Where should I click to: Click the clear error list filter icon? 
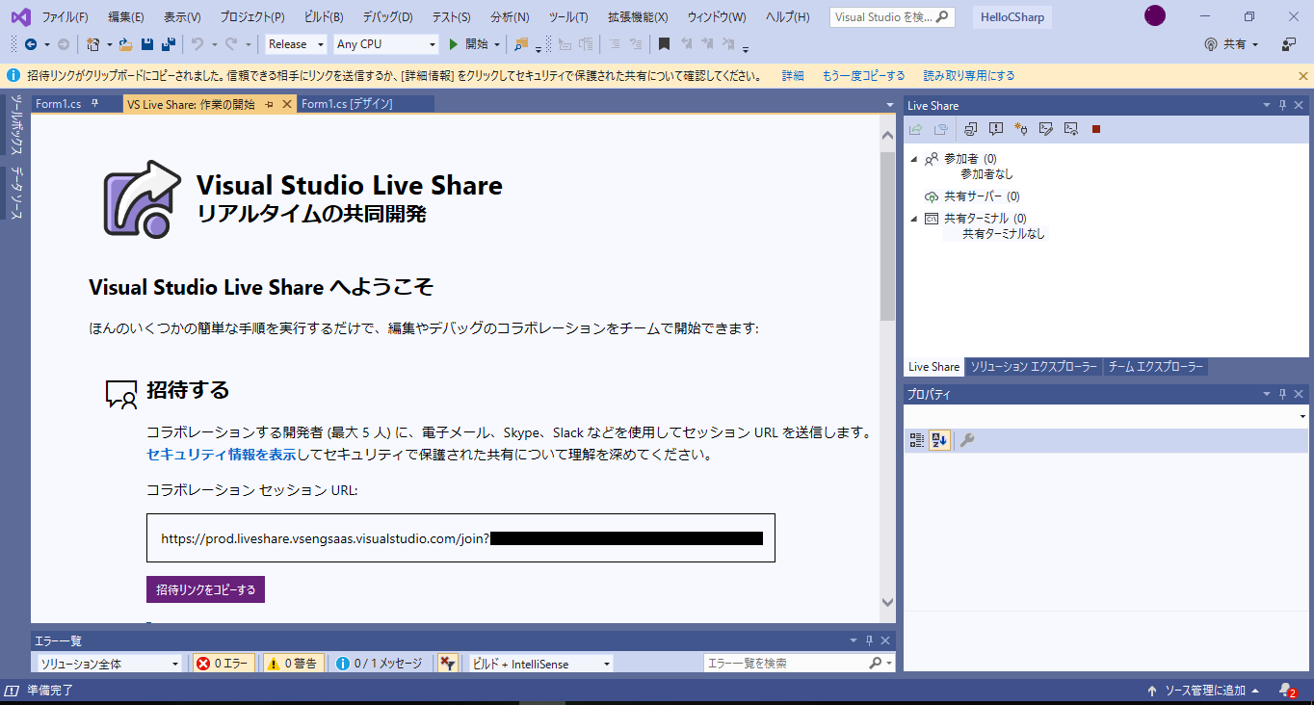[x=448, y=664]
